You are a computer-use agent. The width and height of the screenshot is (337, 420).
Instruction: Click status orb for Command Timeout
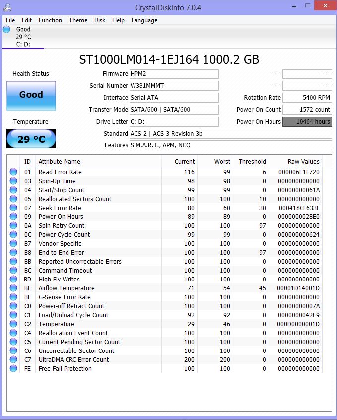[13, 270]
